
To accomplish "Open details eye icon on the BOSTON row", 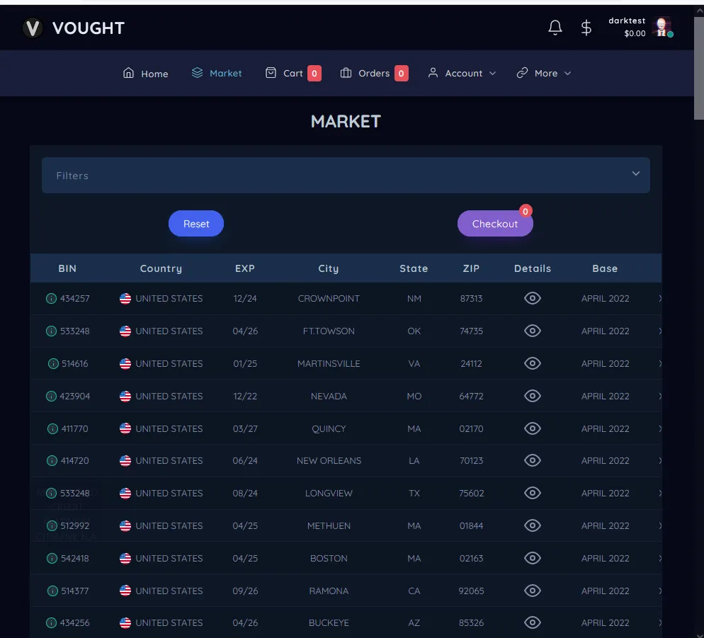I will (x=533, y=558).
